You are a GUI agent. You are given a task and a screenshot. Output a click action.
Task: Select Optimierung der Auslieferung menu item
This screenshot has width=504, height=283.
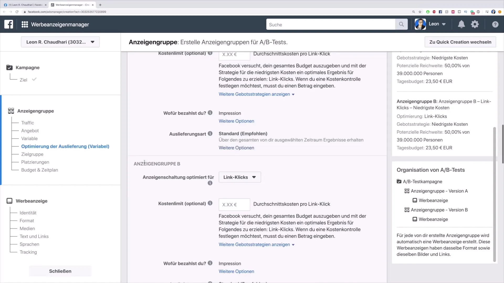(65, 146)
